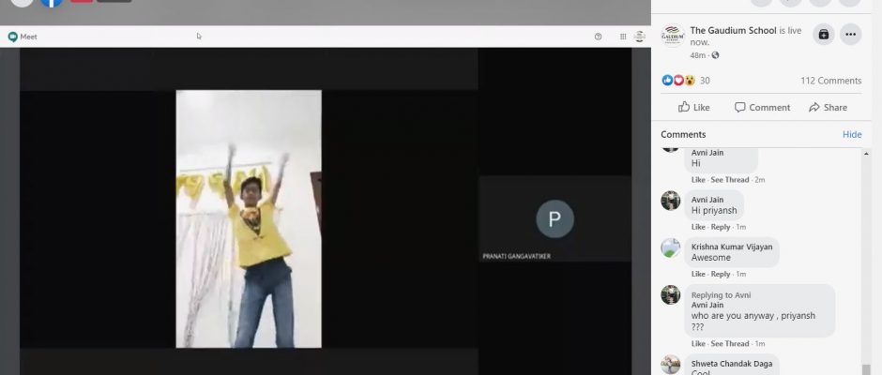This screenshot has height=375, width=882.
Task: Share the live video post
Action: tap(828, 108)
